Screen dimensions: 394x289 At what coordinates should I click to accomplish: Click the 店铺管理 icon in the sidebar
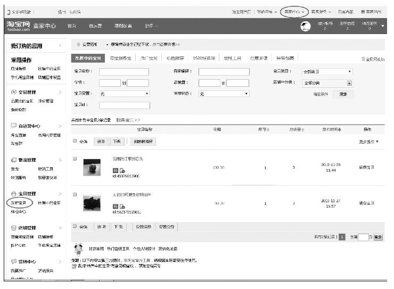(14, 227)
